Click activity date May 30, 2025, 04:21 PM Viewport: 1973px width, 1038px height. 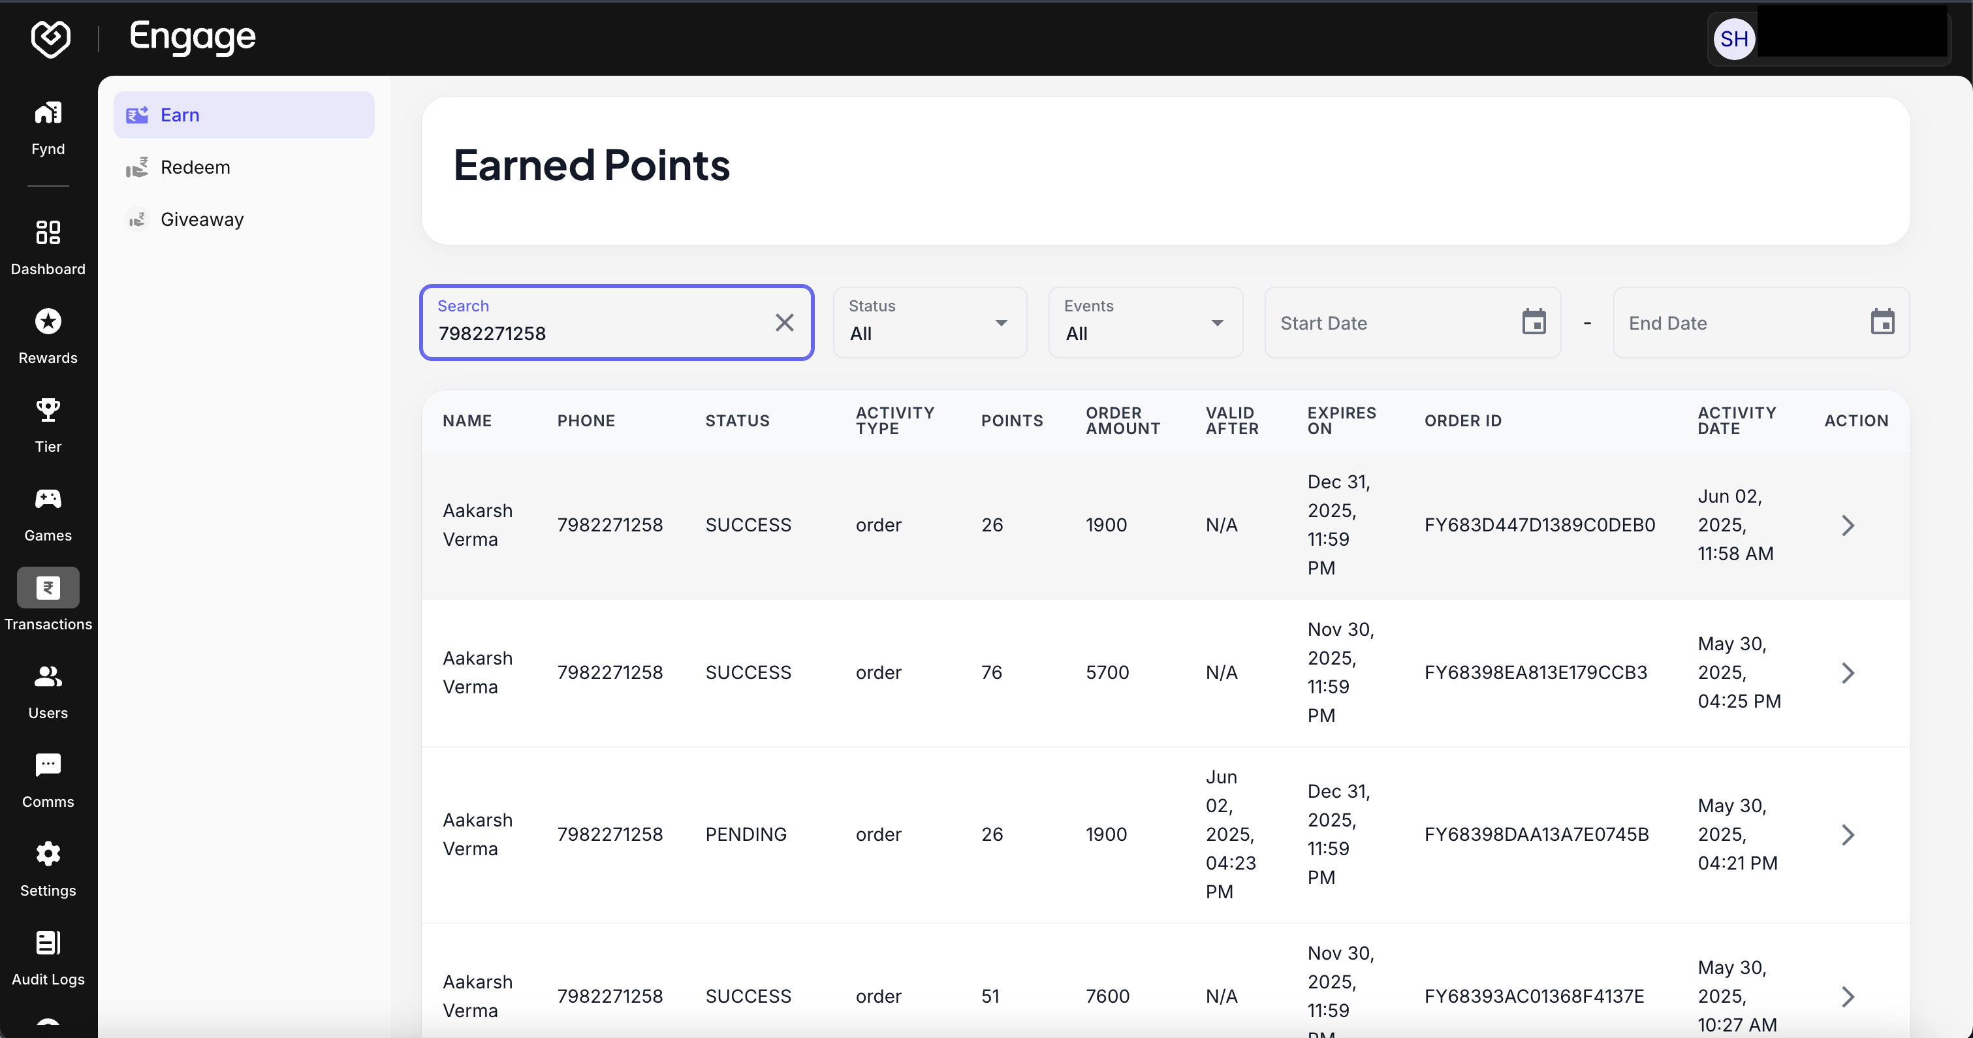pos(1737,835)
